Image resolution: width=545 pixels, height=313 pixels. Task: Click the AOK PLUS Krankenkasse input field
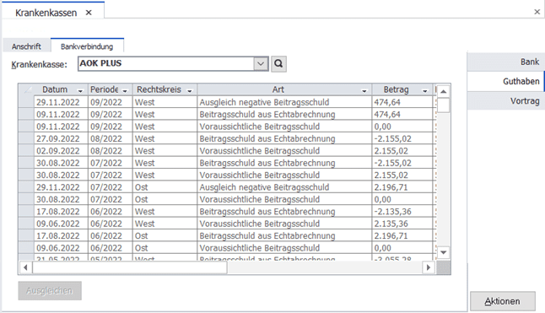click(x=166, y=64)
